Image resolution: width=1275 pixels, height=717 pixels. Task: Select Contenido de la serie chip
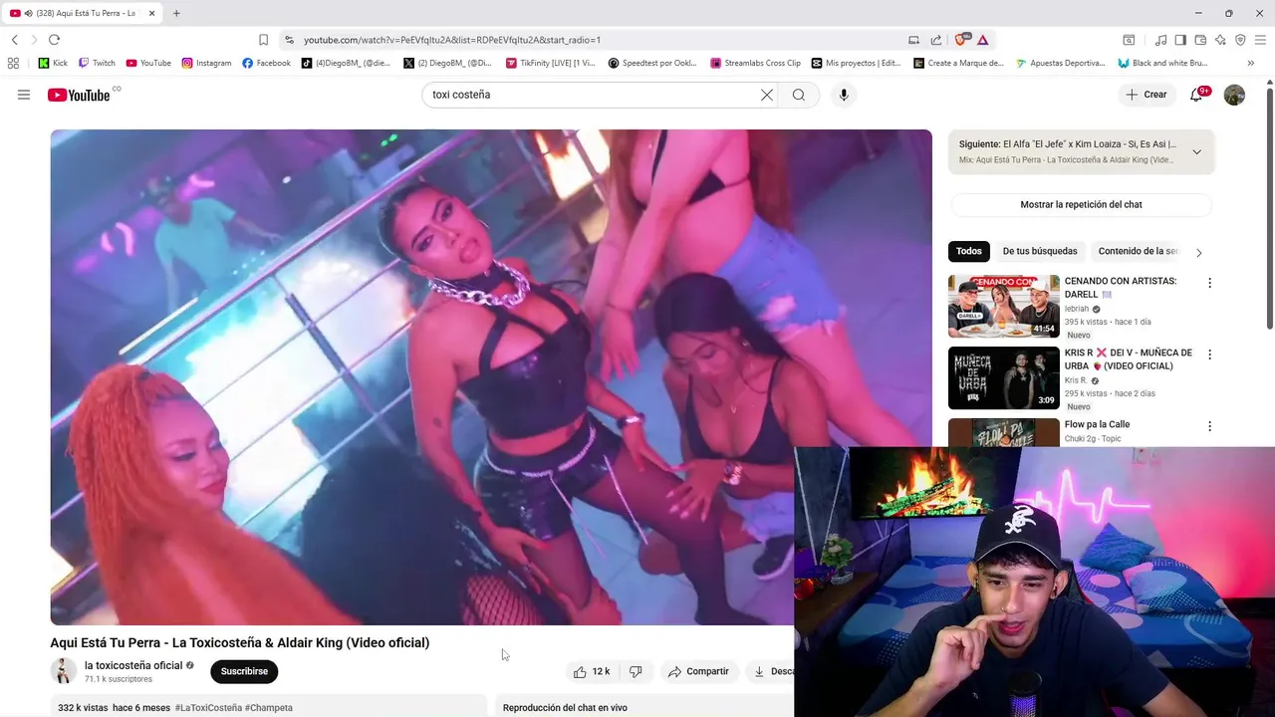(1138, 251)
